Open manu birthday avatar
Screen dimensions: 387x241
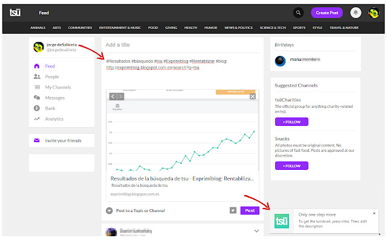pyautogui.click(x=280, y=61)
